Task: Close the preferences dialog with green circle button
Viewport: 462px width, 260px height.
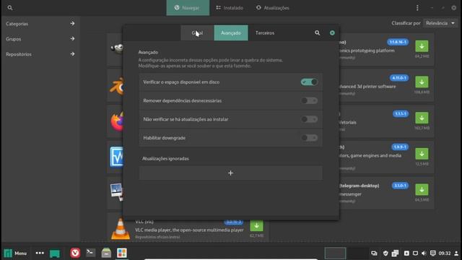Action: tap(332, 33)
